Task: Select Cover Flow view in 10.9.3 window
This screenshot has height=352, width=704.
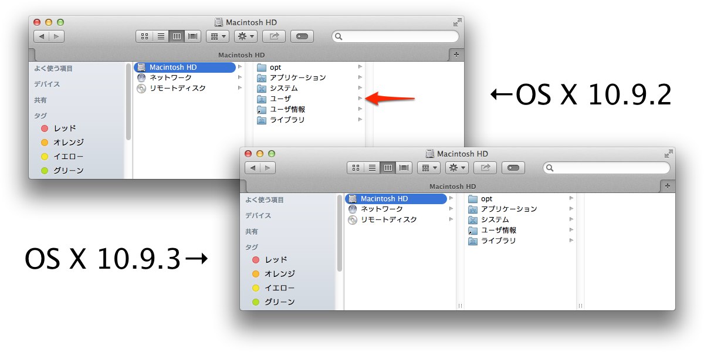Action: [x=404, y=168]
